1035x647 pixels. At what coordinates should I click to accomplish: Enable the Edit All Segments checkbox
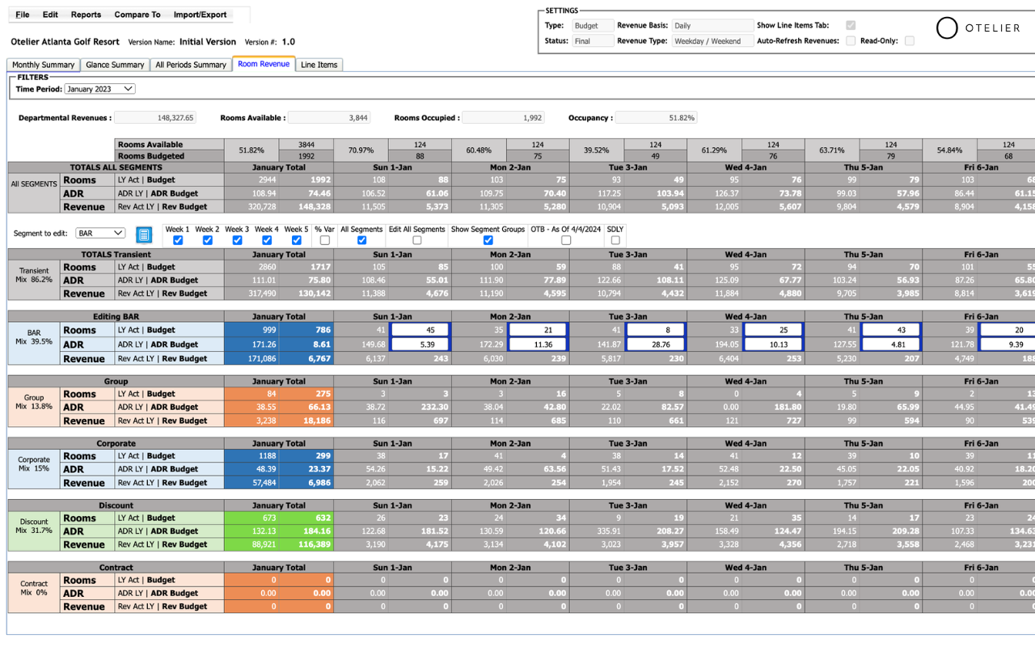point(416,240)
